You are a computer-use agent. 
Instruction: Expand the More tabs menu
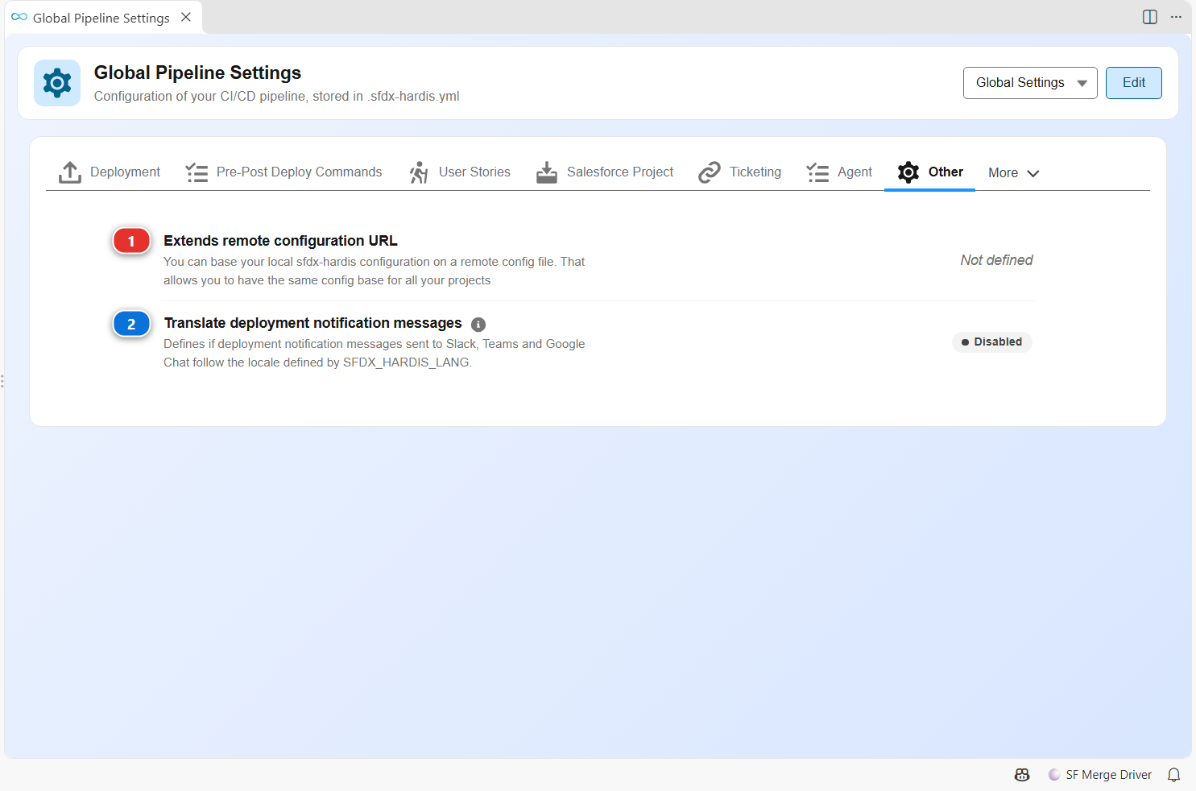[1014, 172]
